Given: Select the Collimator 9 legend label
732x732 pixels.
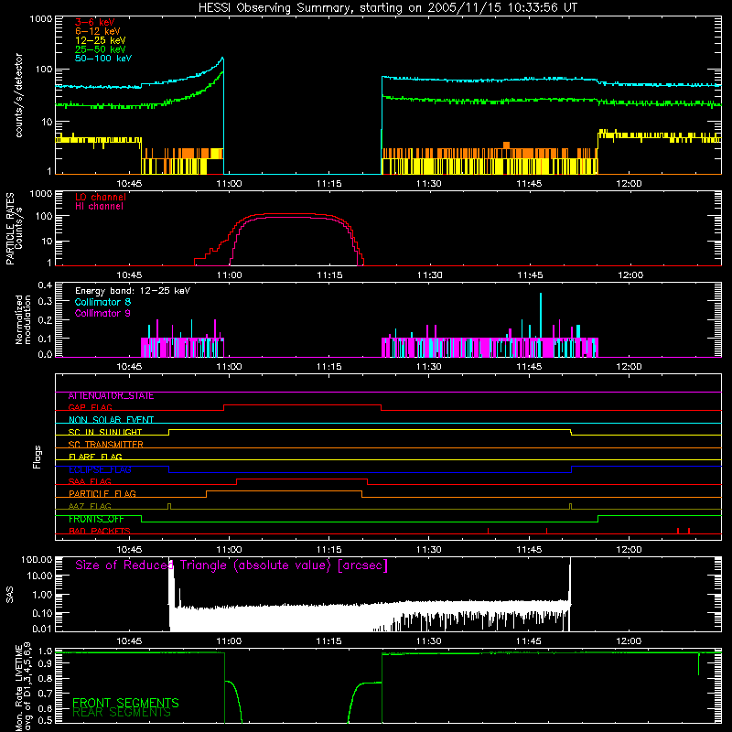Looking at the screenshot, I should (102, 313).
